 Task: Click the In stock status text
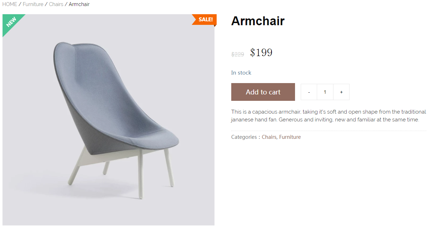pos(241,73)
